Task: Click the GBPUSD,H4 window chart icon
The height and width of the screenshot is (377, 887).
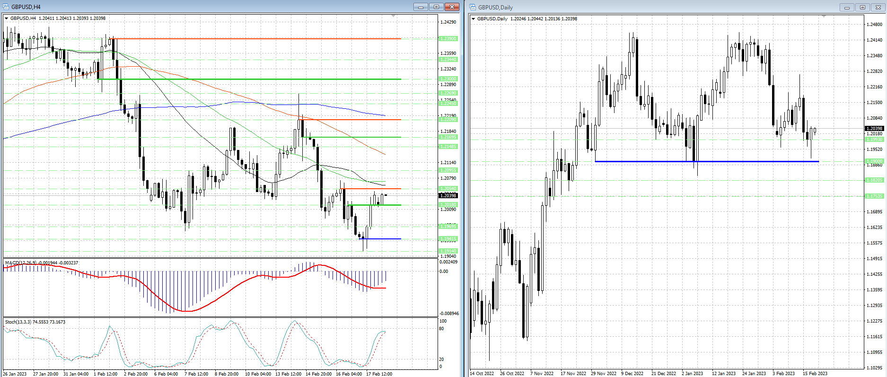Action: point(6,7)
